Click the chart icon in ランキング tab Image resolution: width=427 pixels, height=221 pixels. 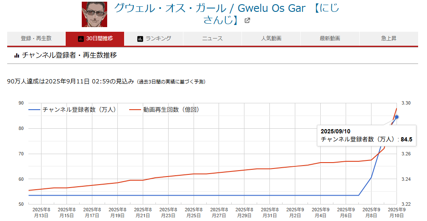[x=140, y=39]
